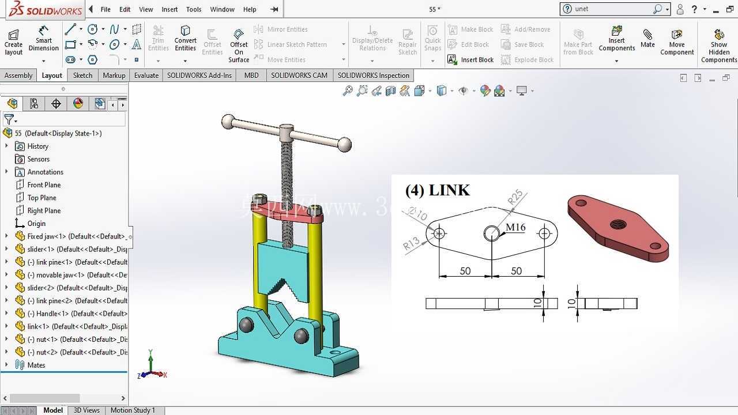Expand the Handle<1> component
The image size is (738, 415).
[x=7, y=314]
